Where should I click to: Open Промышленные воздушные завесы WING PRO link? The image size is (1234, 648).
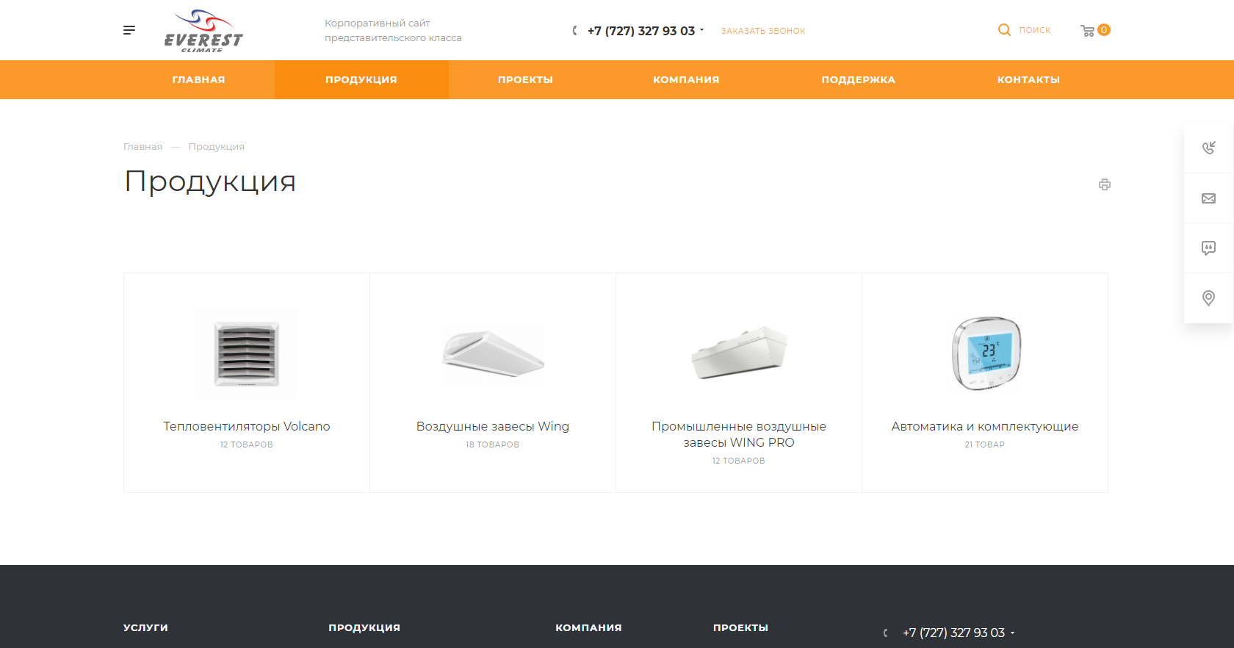coord(739,434)
